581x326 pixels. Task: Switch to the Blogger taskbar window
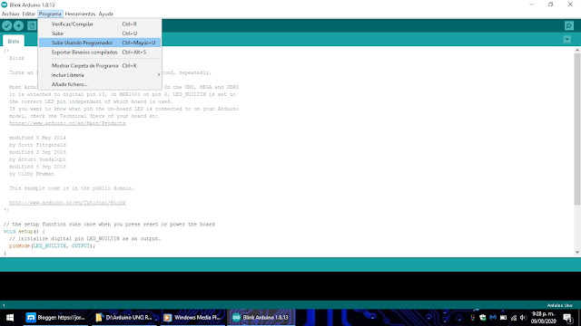(x=55, y=318)
